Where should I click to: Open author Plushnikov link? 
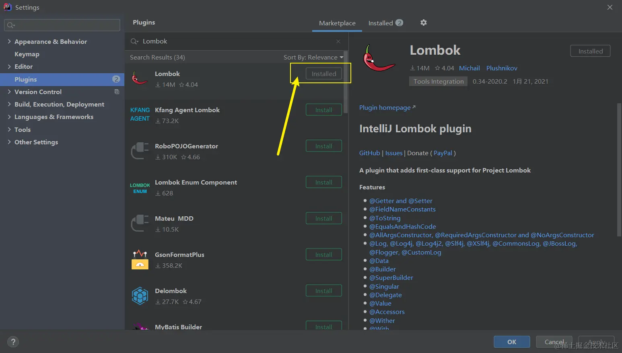pos(502,68)
